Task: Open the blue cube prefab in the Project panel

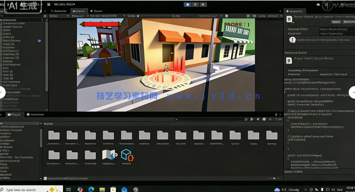Action: point(127,155)
